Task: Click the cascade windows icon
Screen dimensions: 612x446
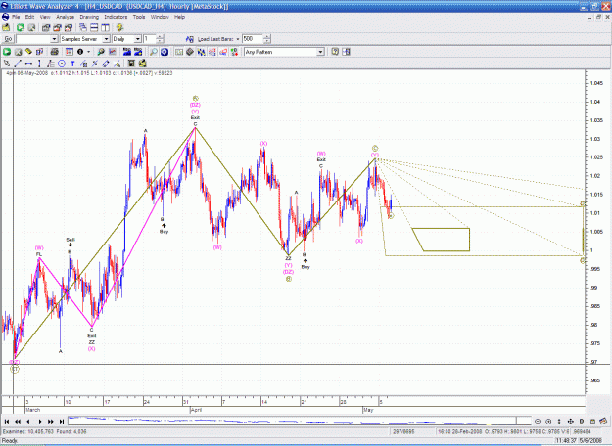Action: pyautogui.click(x=83, y=27)
